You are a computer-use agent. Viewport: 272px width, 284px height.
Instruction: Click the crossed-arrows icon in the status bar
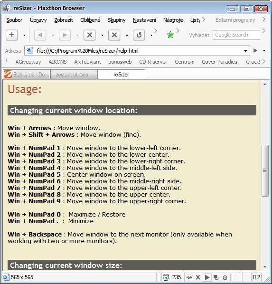(189, 277)
